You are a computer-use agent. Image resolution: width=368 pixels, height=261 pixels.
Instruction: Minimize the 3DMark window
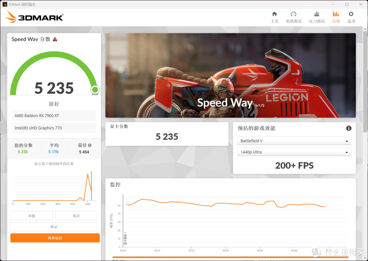(x=334, y=4)
